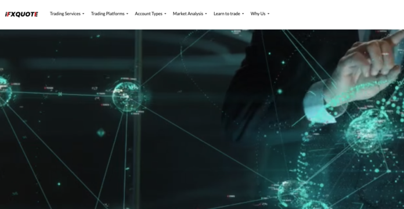
Task: Open the Account Types menu
Action: click(x=150, y=14)
